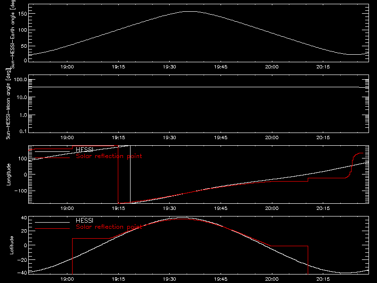Click 20:15 time label under Latitude plot
The height and width of the screenshot is (283, 377).
point(323,279)
